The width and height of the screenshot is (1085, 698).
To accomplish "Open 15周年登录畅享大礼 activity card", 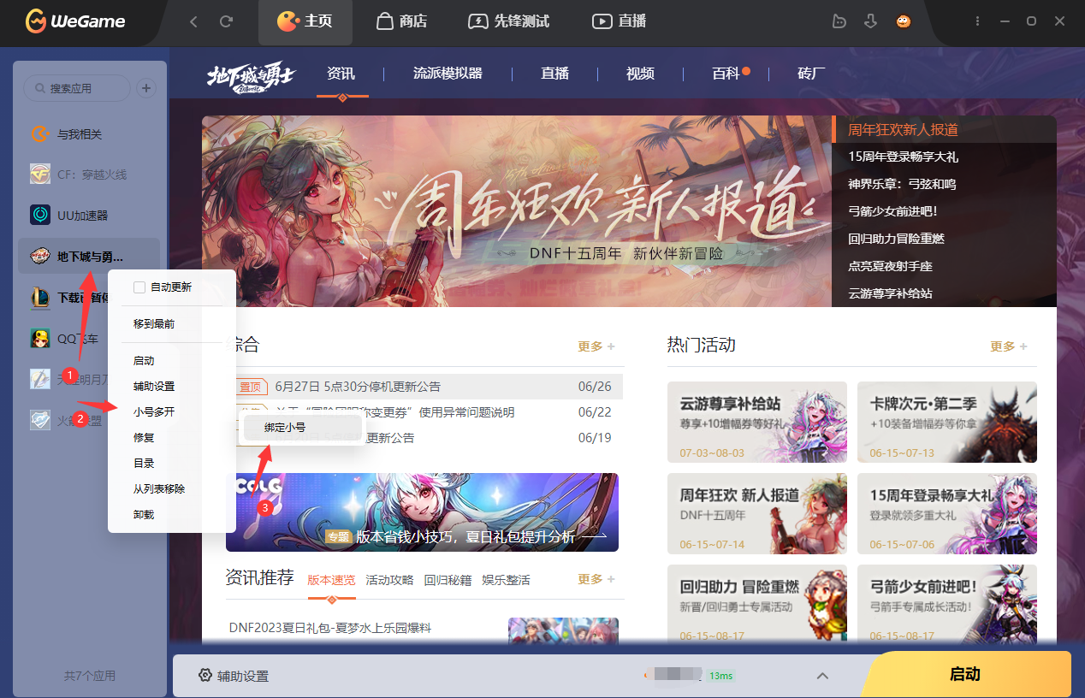I will [947, 513].
